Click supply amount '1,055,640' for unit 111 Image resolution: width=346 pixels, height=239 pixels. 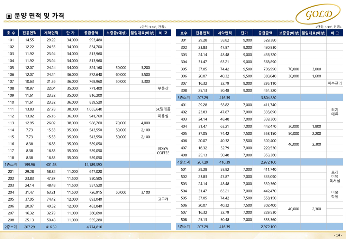(94, 109)
